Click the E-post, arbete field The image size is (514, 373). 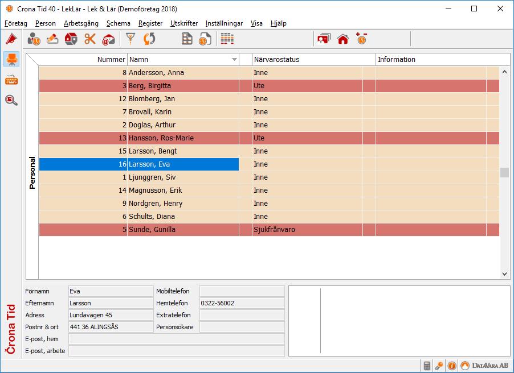tap(176, 351)
